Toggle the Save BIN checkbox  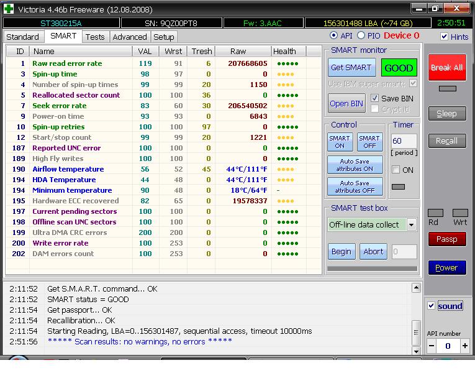374,98
